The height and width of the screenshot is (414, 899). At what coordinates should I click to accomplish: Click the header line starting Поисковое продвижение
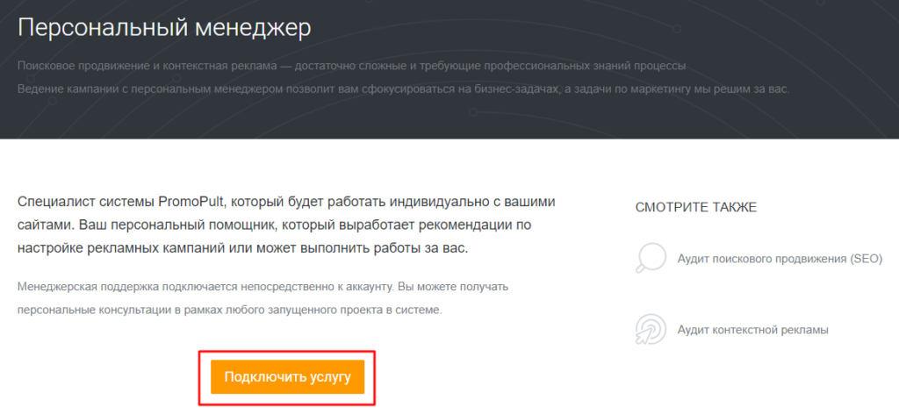pos(351,67)
